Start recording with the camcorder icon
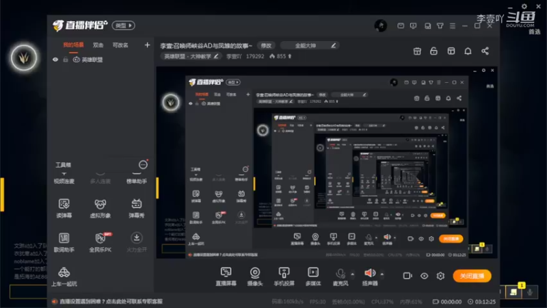547x308 pixels. click(408, 276)
